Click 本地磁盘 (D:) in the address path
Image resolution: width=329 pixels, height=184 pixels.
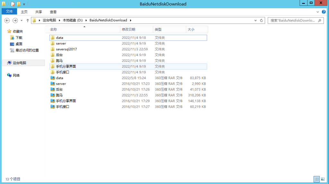pos(73,21)
